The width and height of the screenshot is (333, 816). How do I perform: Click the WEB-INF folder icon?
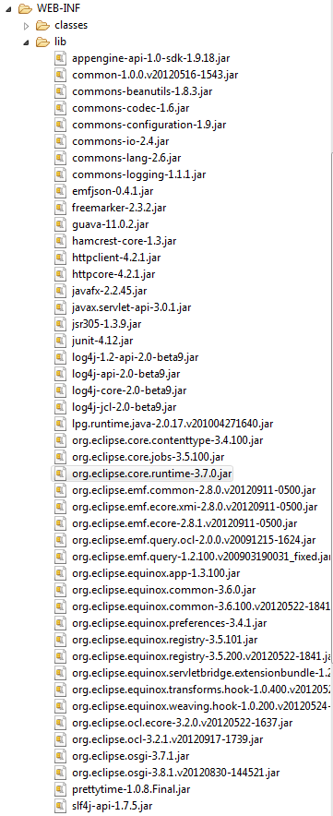[x=24, y=8]
